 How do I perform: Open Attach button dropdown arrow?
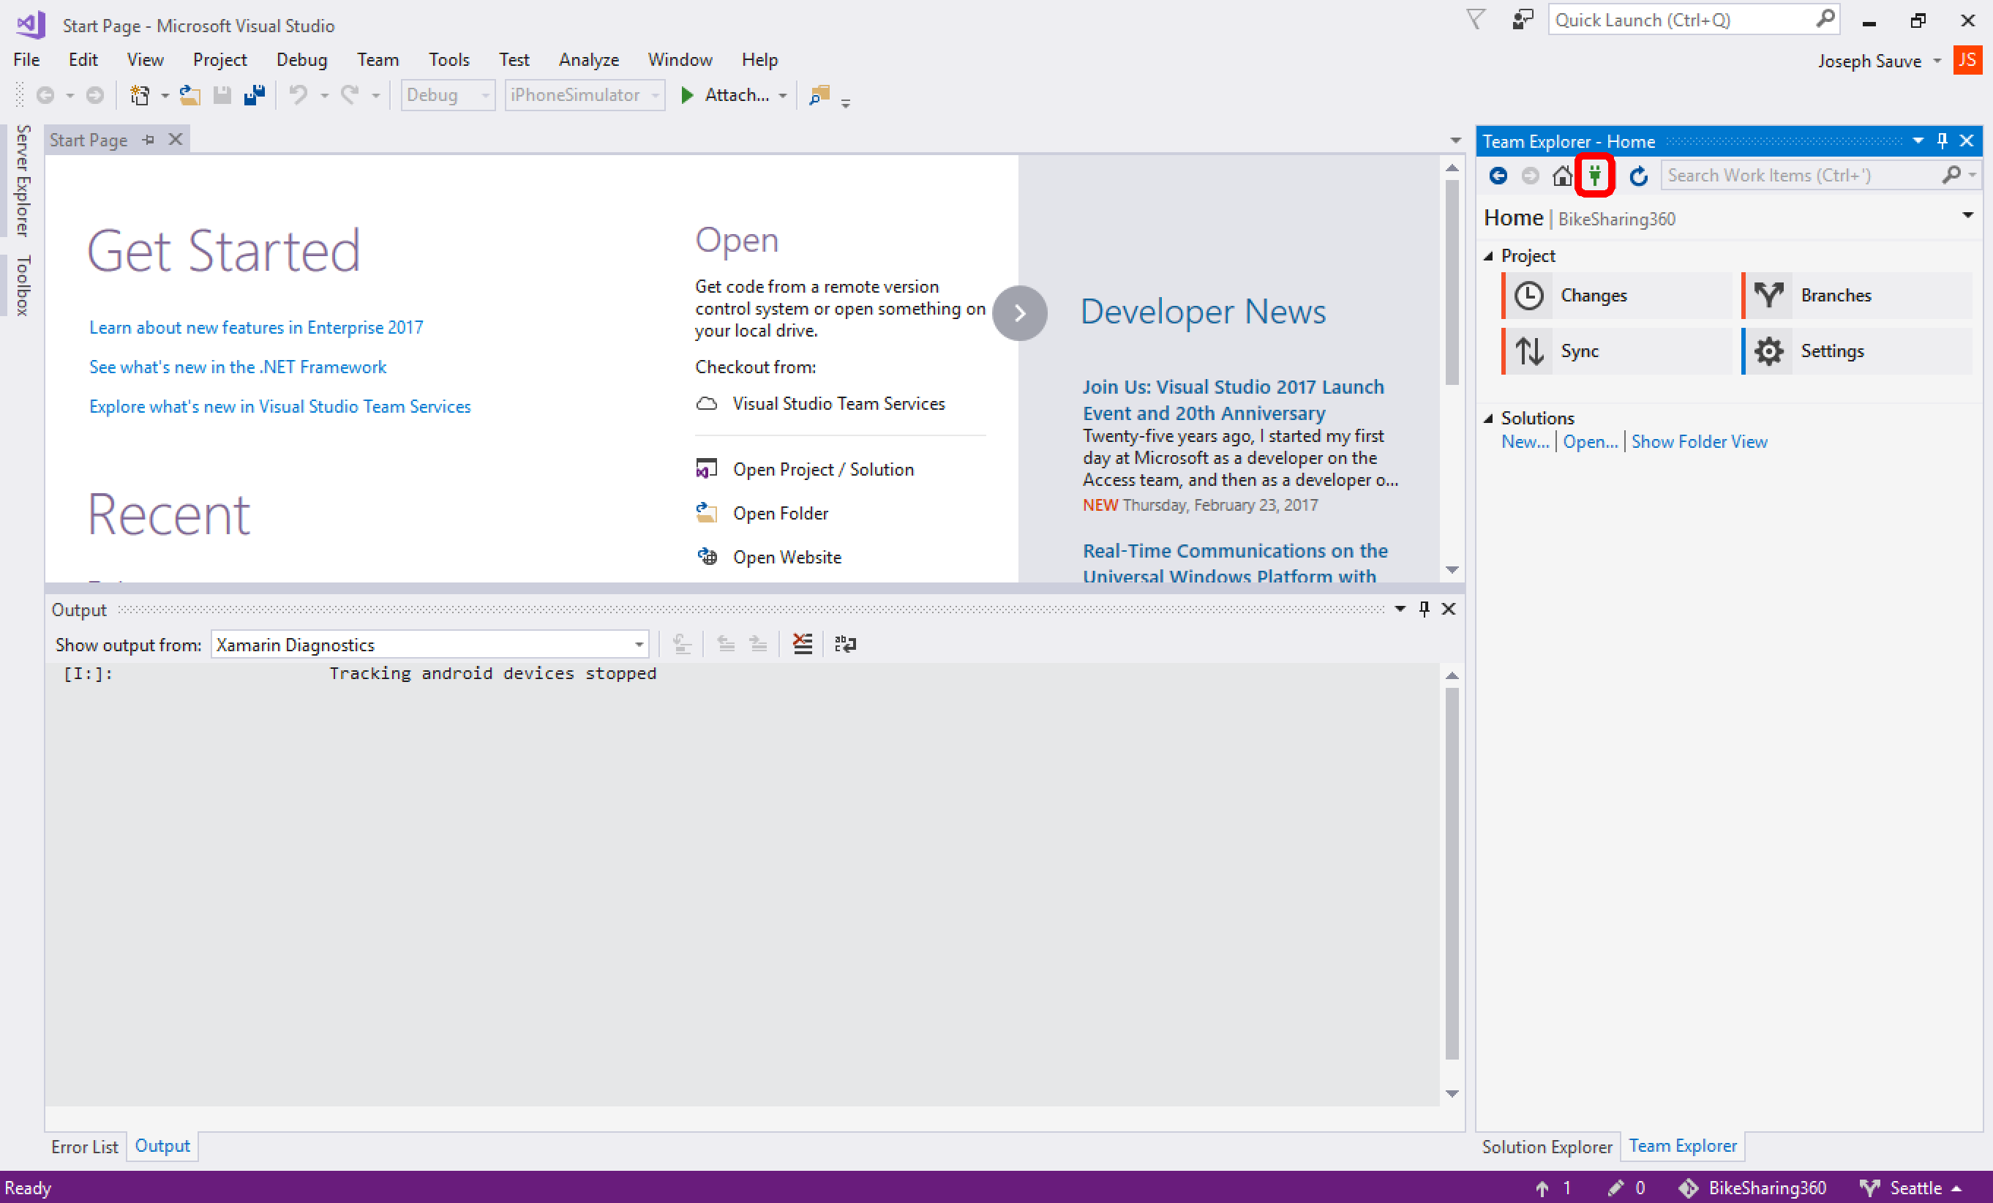[782, 95]
